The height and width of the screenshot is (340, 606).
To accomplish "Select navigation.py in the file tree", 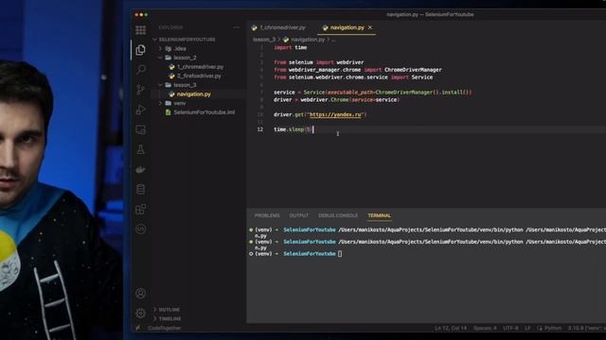I will coord(193,94).
